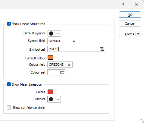Uncheck Show Linear Structures
The image size is (144, 123).
[x=9, y=24]
